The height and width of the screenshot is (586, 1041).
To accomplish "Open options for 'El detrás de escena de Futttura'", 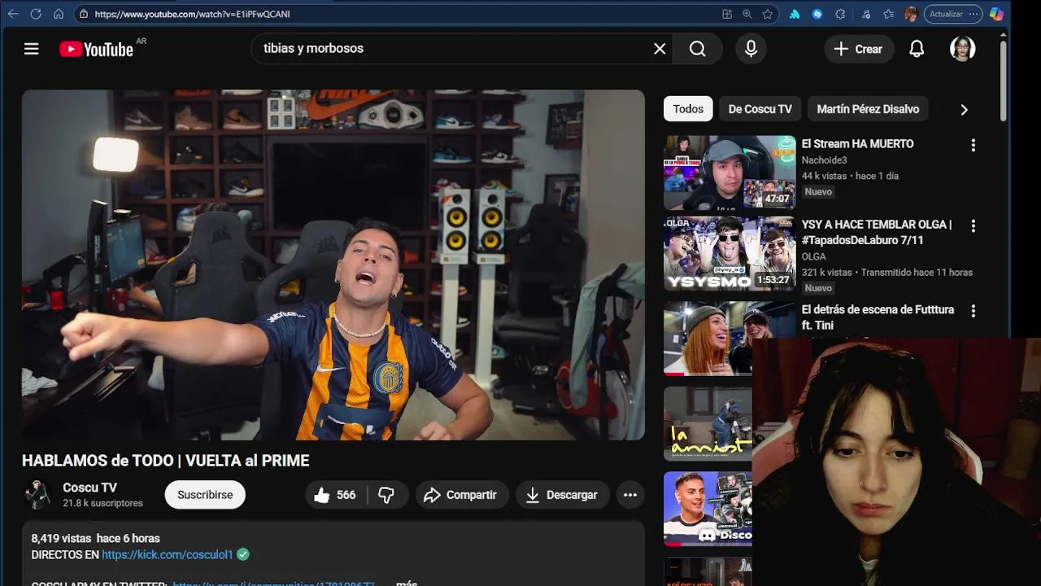I will tap(973, 311).
